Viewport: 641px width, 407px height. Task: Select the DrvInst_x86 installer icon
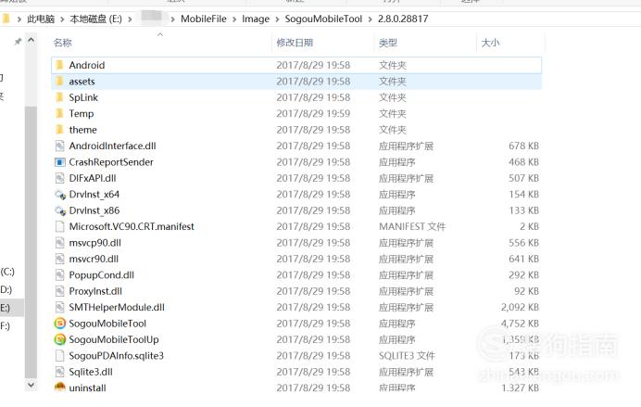tap(60, 210)
